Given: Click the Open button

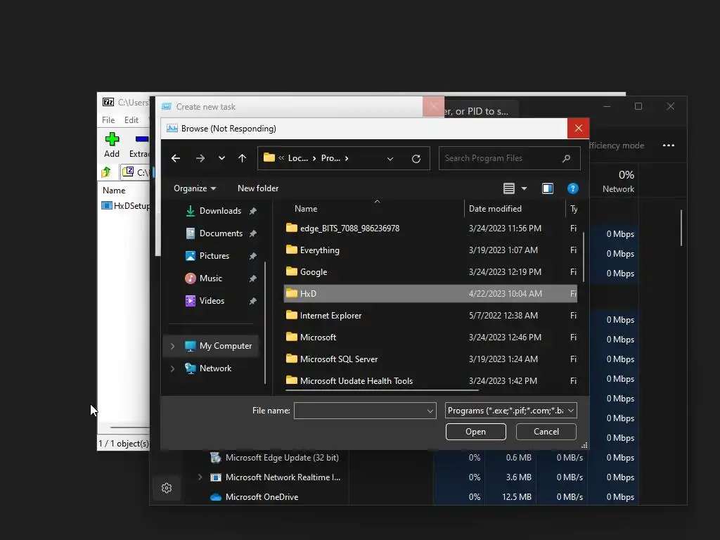Looking at the screenshot, I should pos(476,432).
